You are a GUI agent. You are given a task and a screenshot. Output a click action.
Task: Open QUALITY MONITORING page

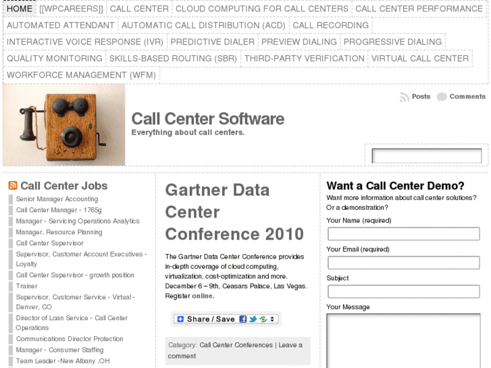coord(55,59)
